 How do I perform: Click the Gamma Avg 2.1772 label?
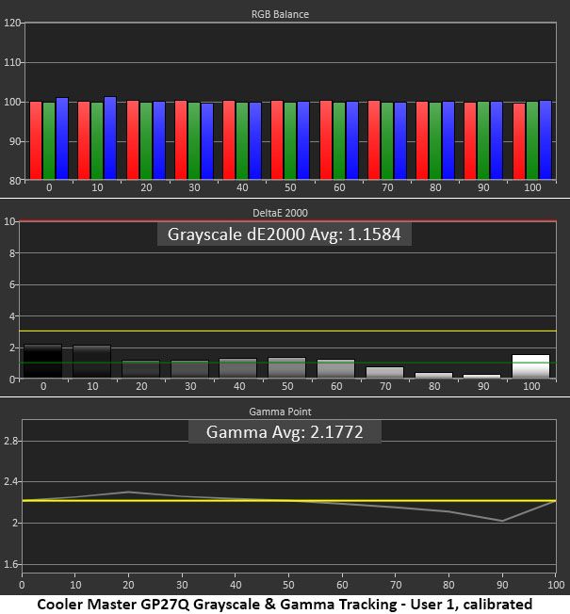coord(285,432)
